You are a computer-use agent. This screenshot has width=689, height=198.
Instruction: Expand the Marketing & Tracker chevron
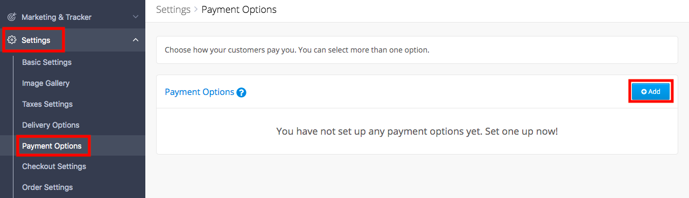click(136, 17)
